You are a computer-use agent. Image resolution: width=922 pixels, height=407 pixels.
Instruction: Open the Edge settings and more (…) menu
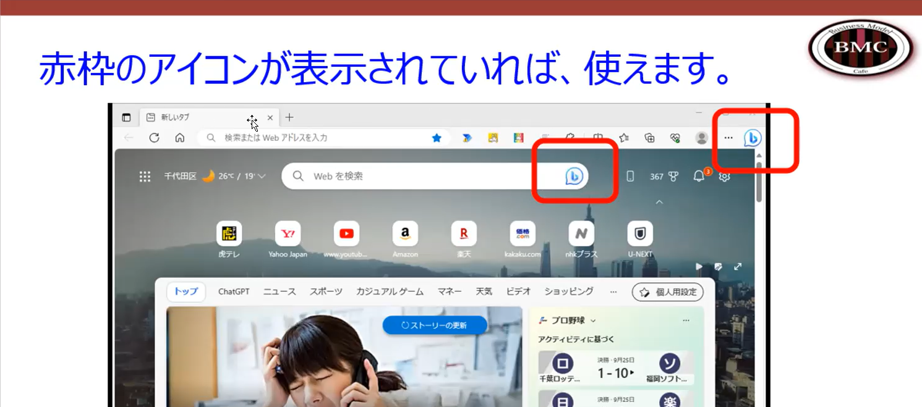tap(728, 138)
